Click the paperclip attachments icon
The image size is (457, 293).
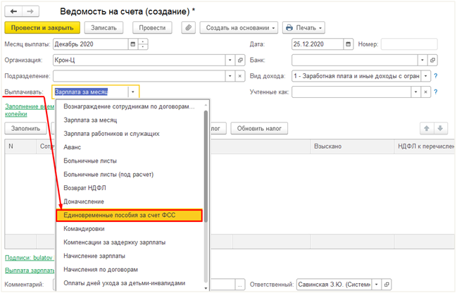point(188,27)
